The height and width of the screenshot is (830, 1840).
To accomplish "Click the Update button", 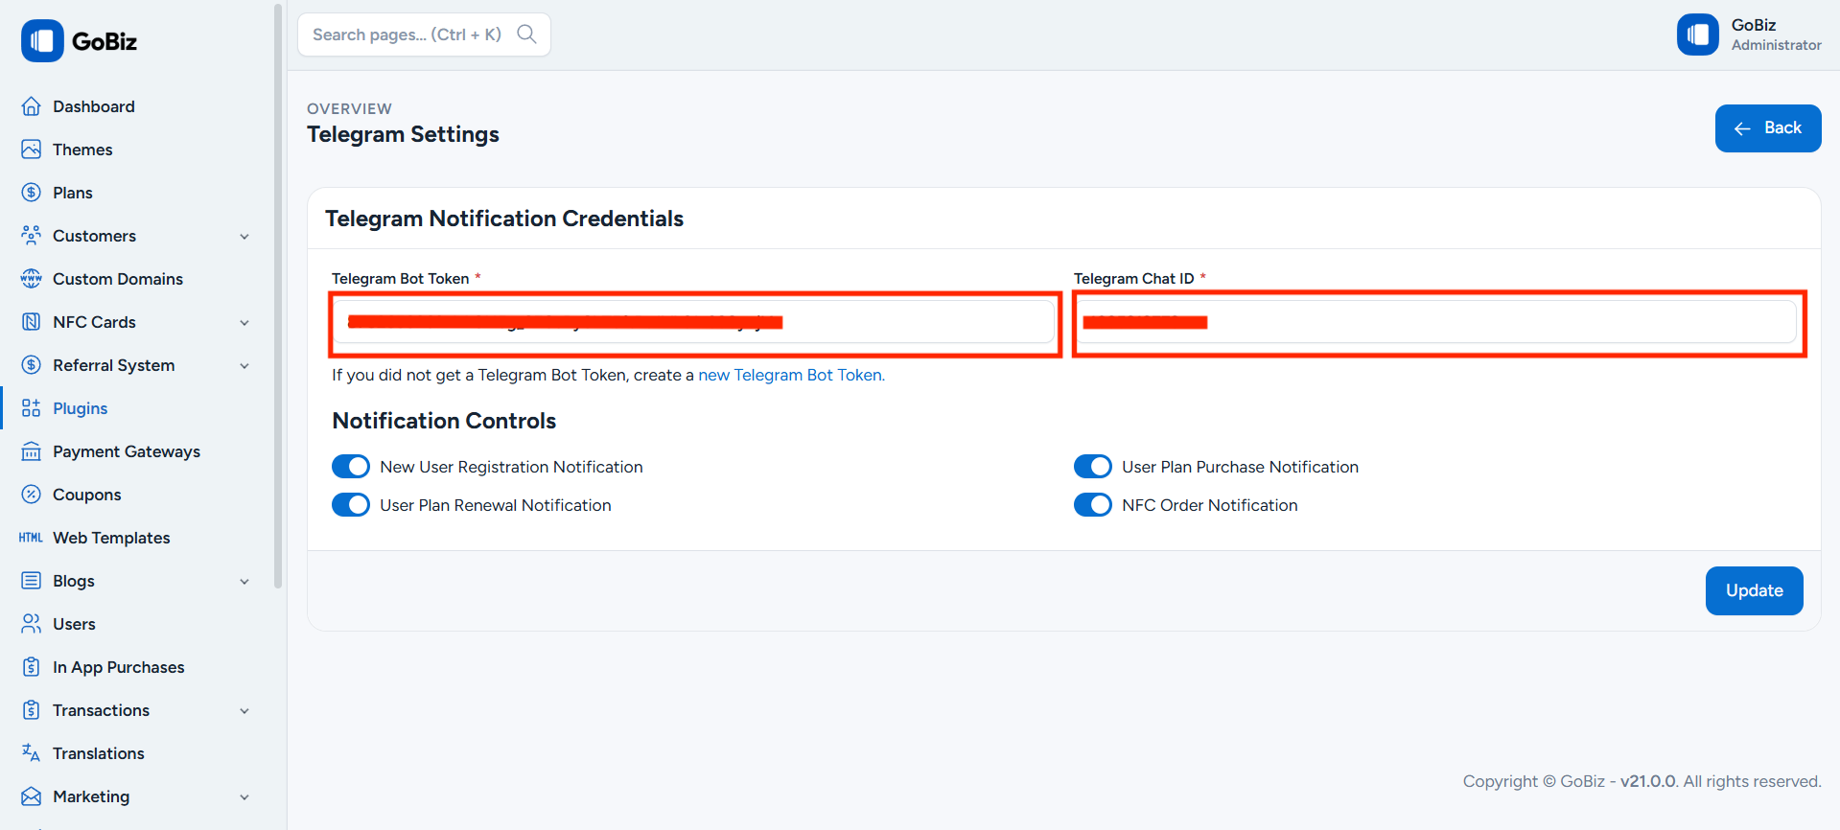I will [x=1754, y=590].
